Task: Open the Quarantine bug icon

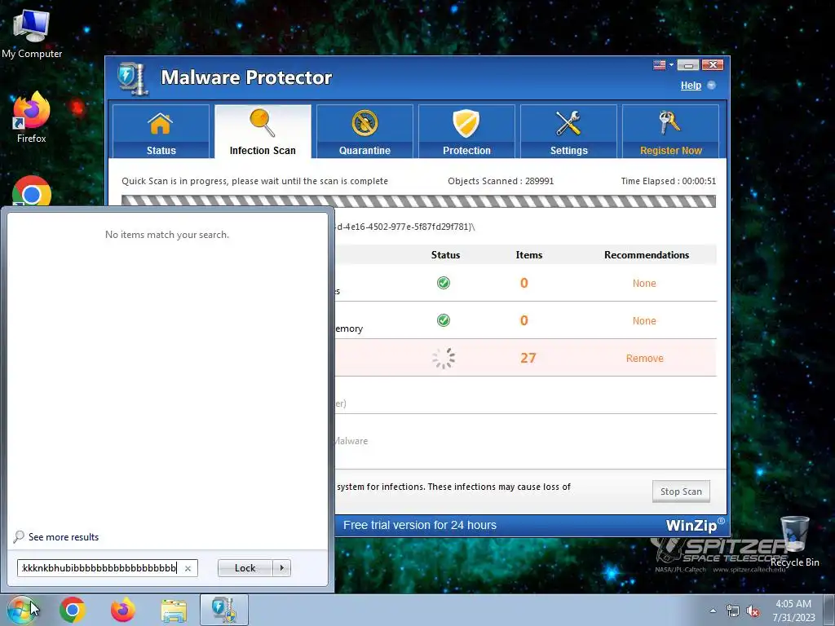Action: pos(364,123)
